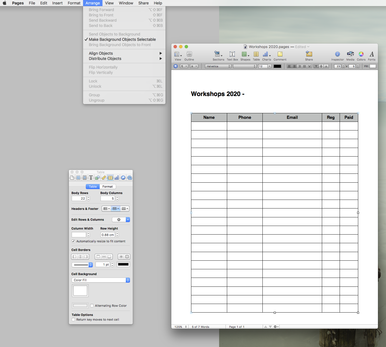Open the Media browser
The image size is (386, 347).
350,56
